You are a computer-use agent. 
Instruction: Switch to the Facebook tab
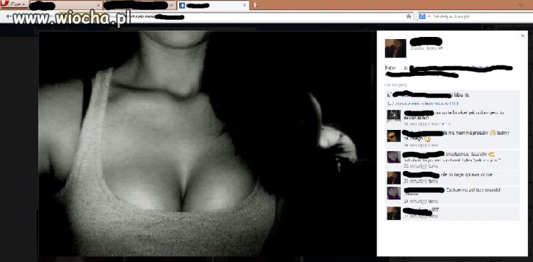click(x=213, y=5)
